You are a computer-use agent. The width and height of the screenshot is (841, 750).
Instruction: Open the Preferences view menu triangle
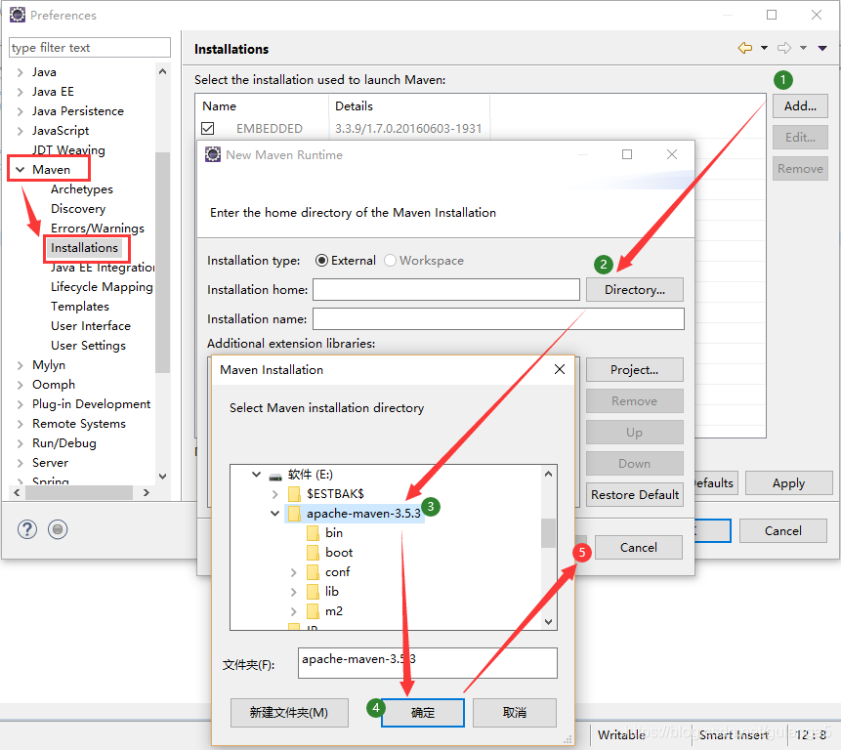(822, 48)
